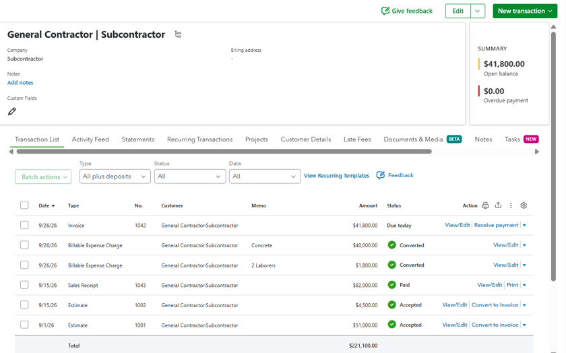This screenshot has width=566, height=353.
Task: Open the Status filter dropdown
Action: point(190,176)
